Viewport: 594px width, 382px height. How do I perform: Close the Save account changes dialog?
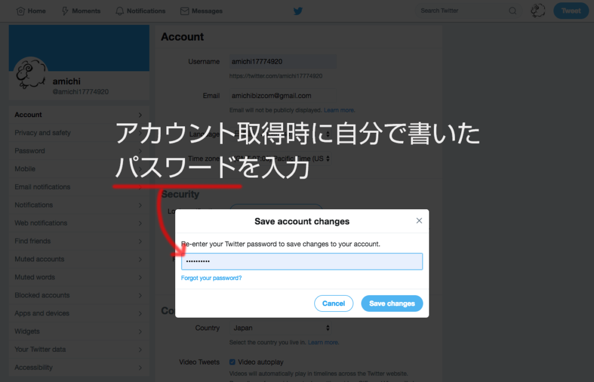point(419,221)
